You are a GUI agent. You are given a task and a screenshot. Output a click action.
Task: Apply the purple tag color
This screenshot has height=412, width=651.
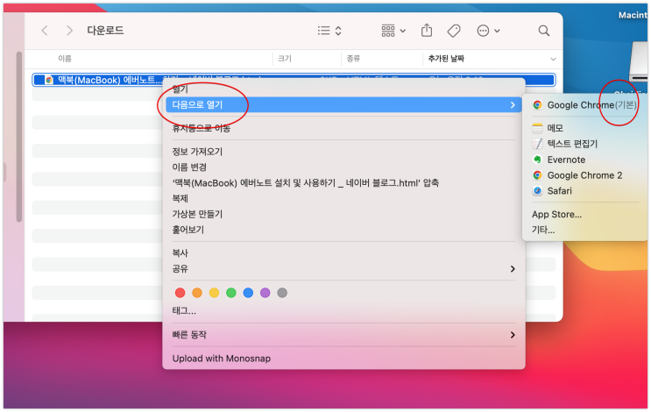265,293
